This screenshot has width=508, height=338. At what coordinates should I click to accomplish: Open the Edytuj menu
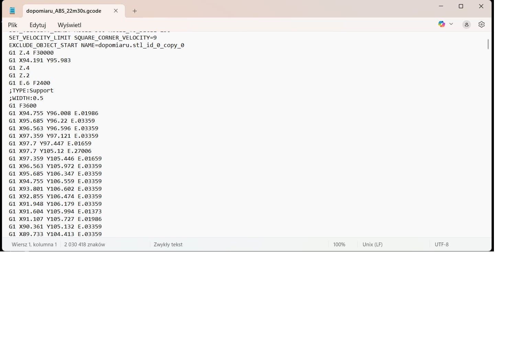coord(38,25)
